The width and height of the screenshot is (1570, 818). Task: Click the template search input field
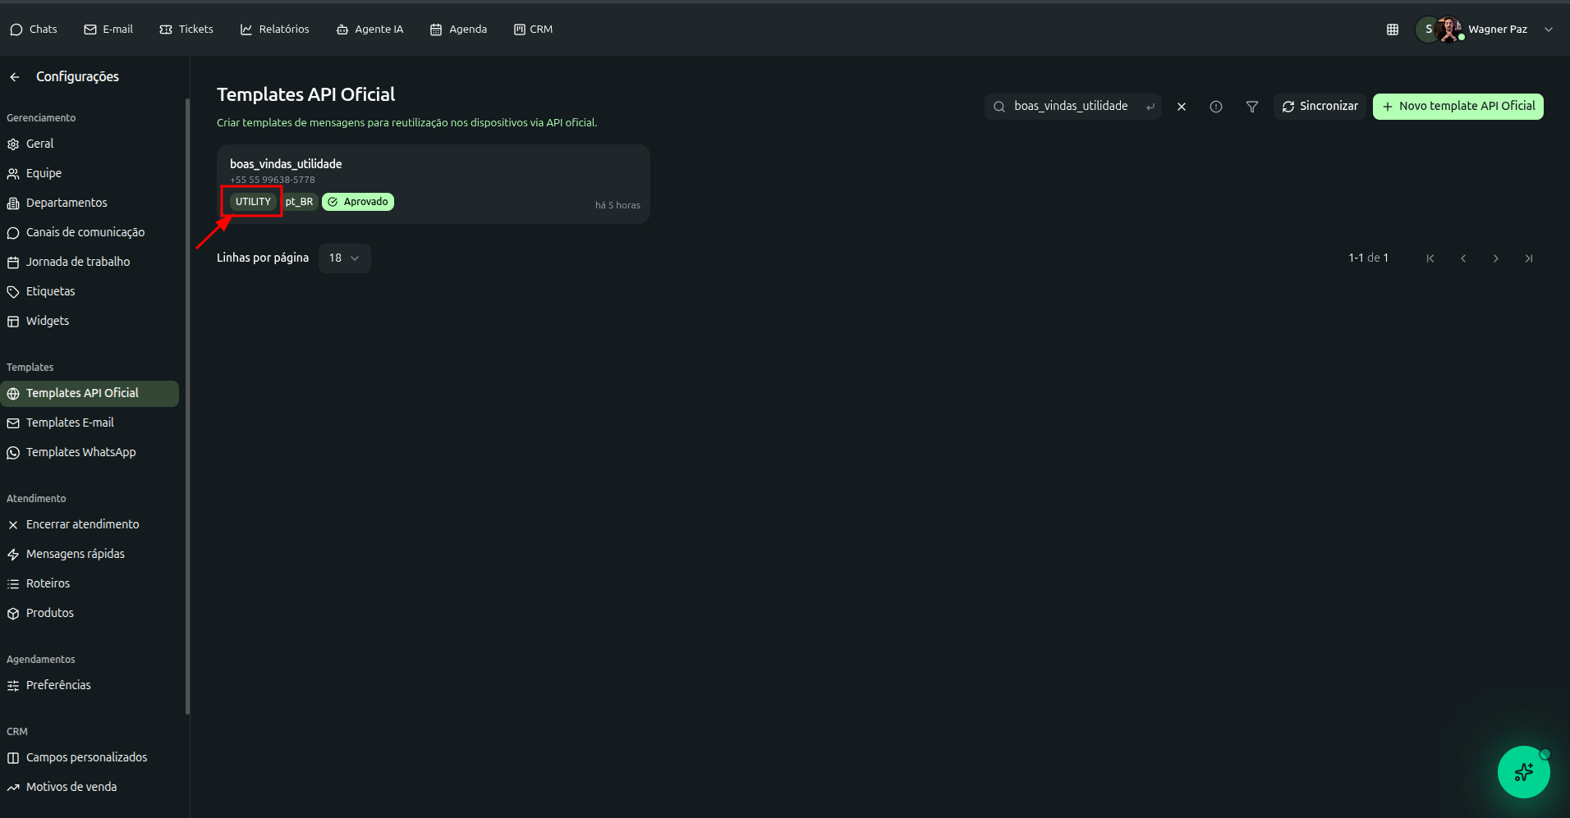(1070, 107)
